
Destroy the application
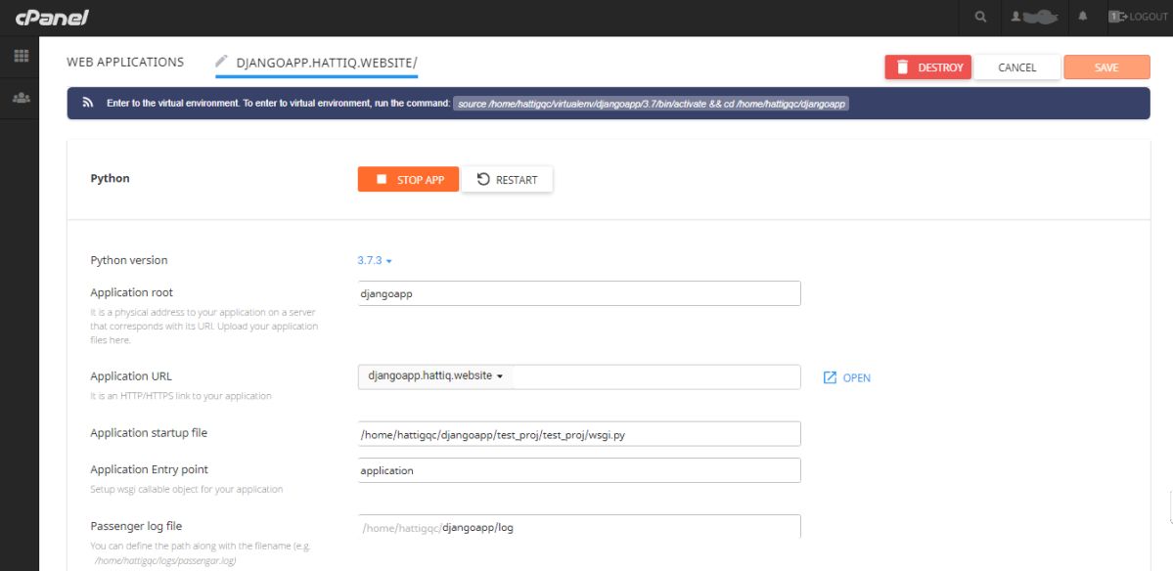click(928, 67)
